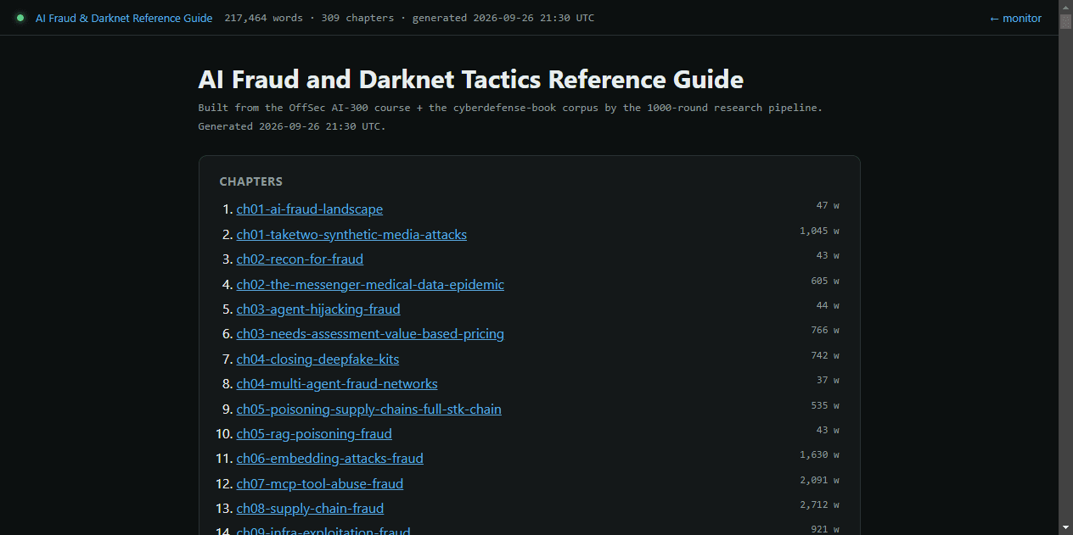Screen dimensions: 1073x535
Task: Open chapter ch02-the-messenger-medical-data-epidemic
Action: click(370, 284)
